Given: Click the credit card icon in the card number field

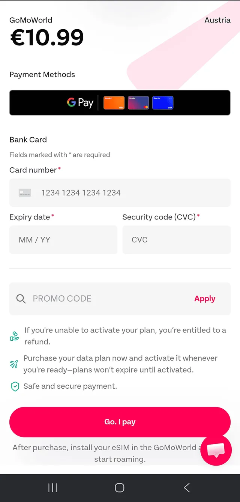Looking at the screenshot, I should tap(25, 192).
